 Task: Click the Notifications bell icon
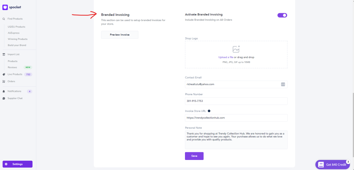[4, 91]
